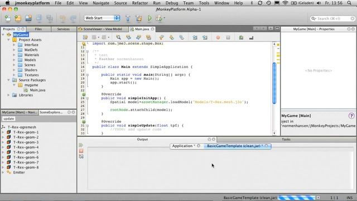Expand T-Rex-geom-1 in SceneExplorer
Viewport: 357px width, 201px height.
coord(3,132)
